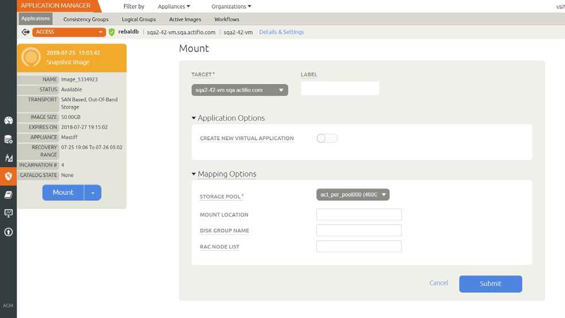Toggle Create New Virtual Application switch

click(327, 138)
